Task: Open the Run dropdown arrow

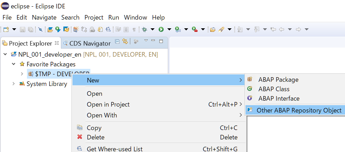Action: pos(169,29)
